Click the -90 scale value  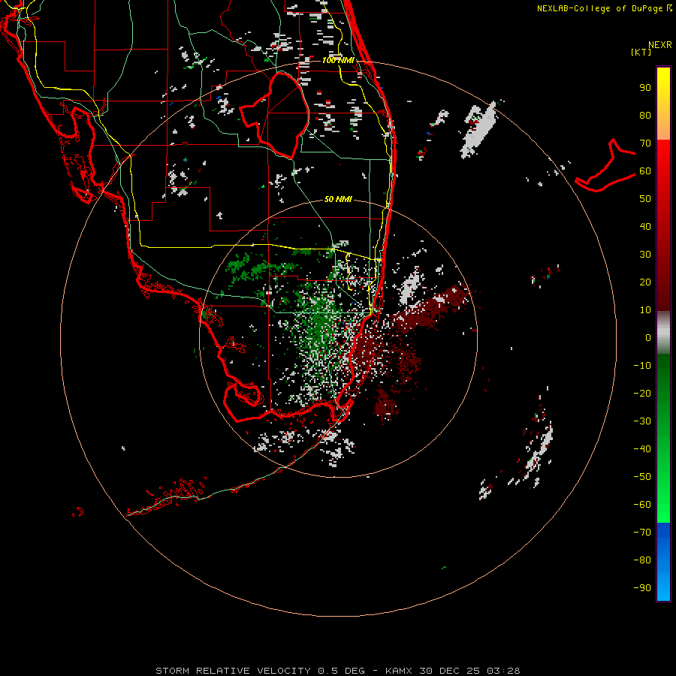(x=642, y=588)
